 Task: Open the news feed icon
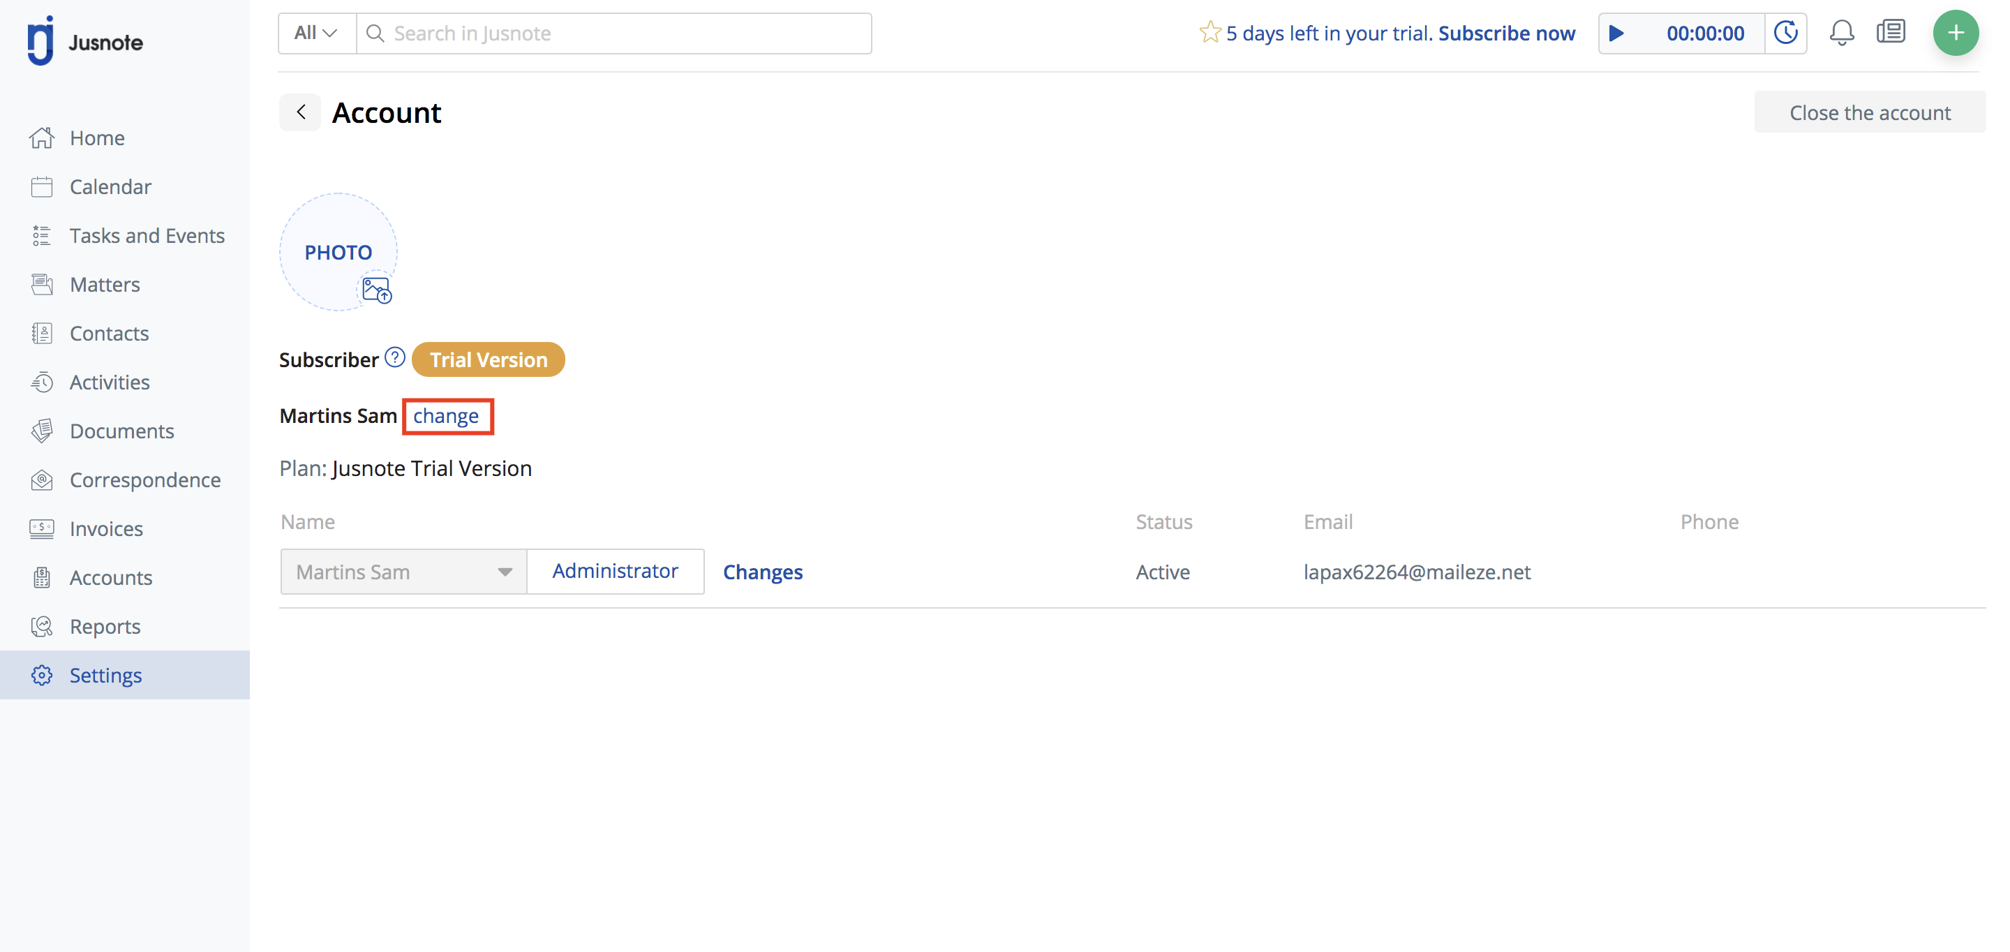[x=1891, y=32]
